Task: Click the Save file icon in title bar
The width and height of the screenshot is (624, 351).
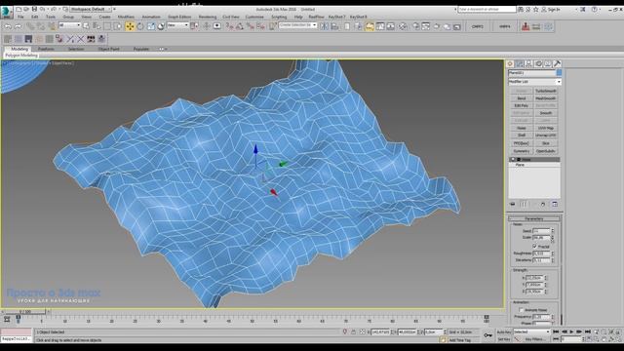Action: click(x=34, y=9)
